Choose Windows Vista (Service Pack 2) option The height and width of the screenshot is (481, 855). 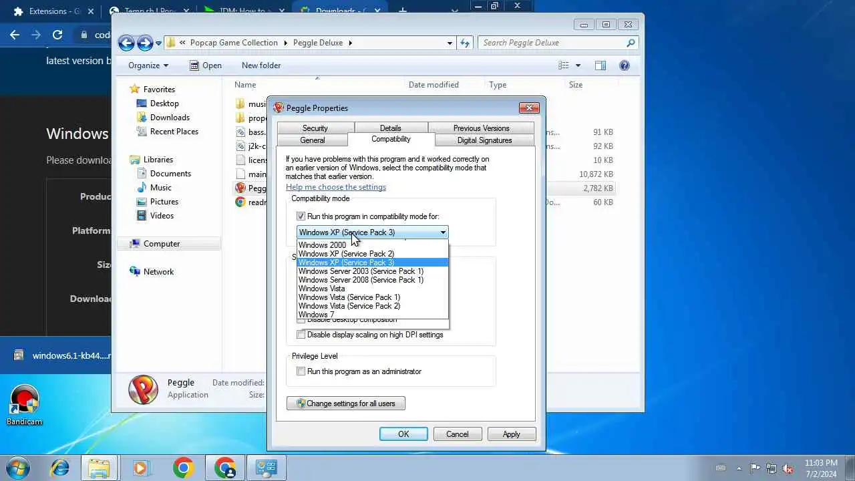pyautogui.click(x=373, y=306)
